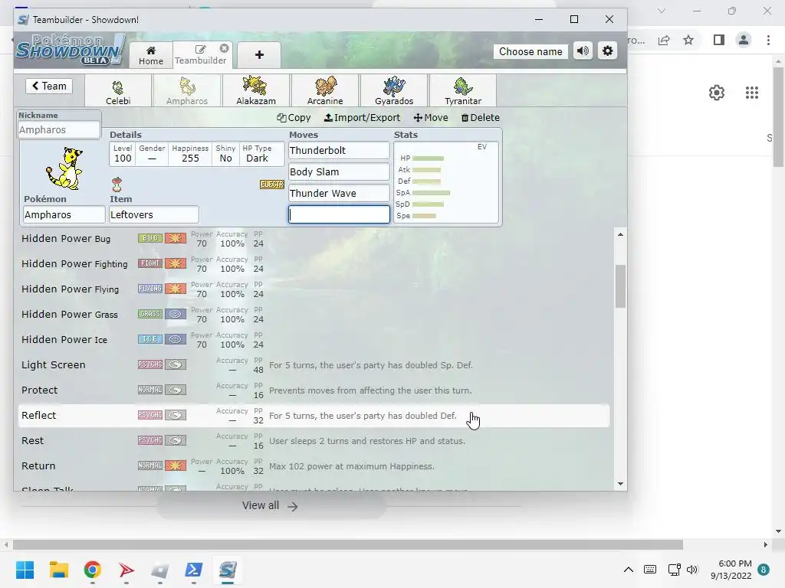Focus the empty fourth move field

[339, 214]
